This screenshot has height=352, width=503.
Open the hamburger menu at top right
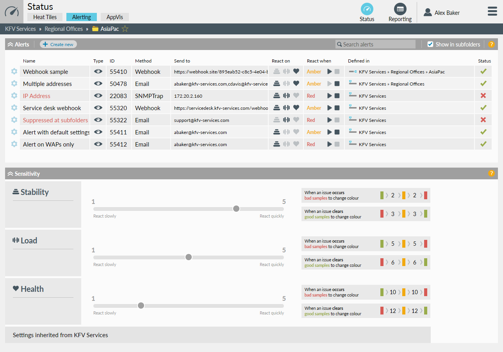click(x=492, y=12)
